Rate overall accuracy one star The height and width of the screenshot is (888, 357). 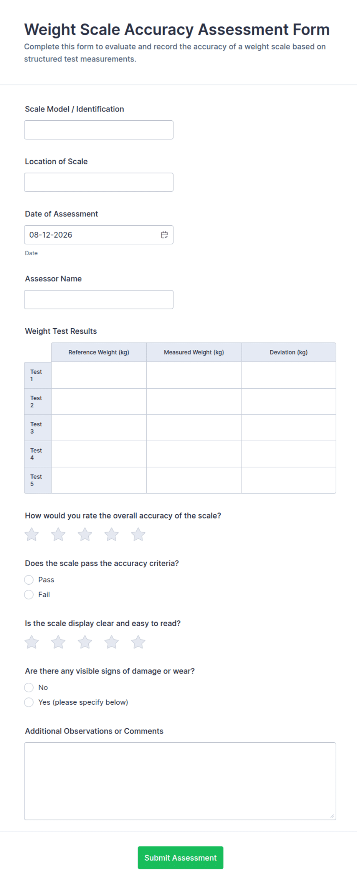pyautogui.click(x=31, y=534)
